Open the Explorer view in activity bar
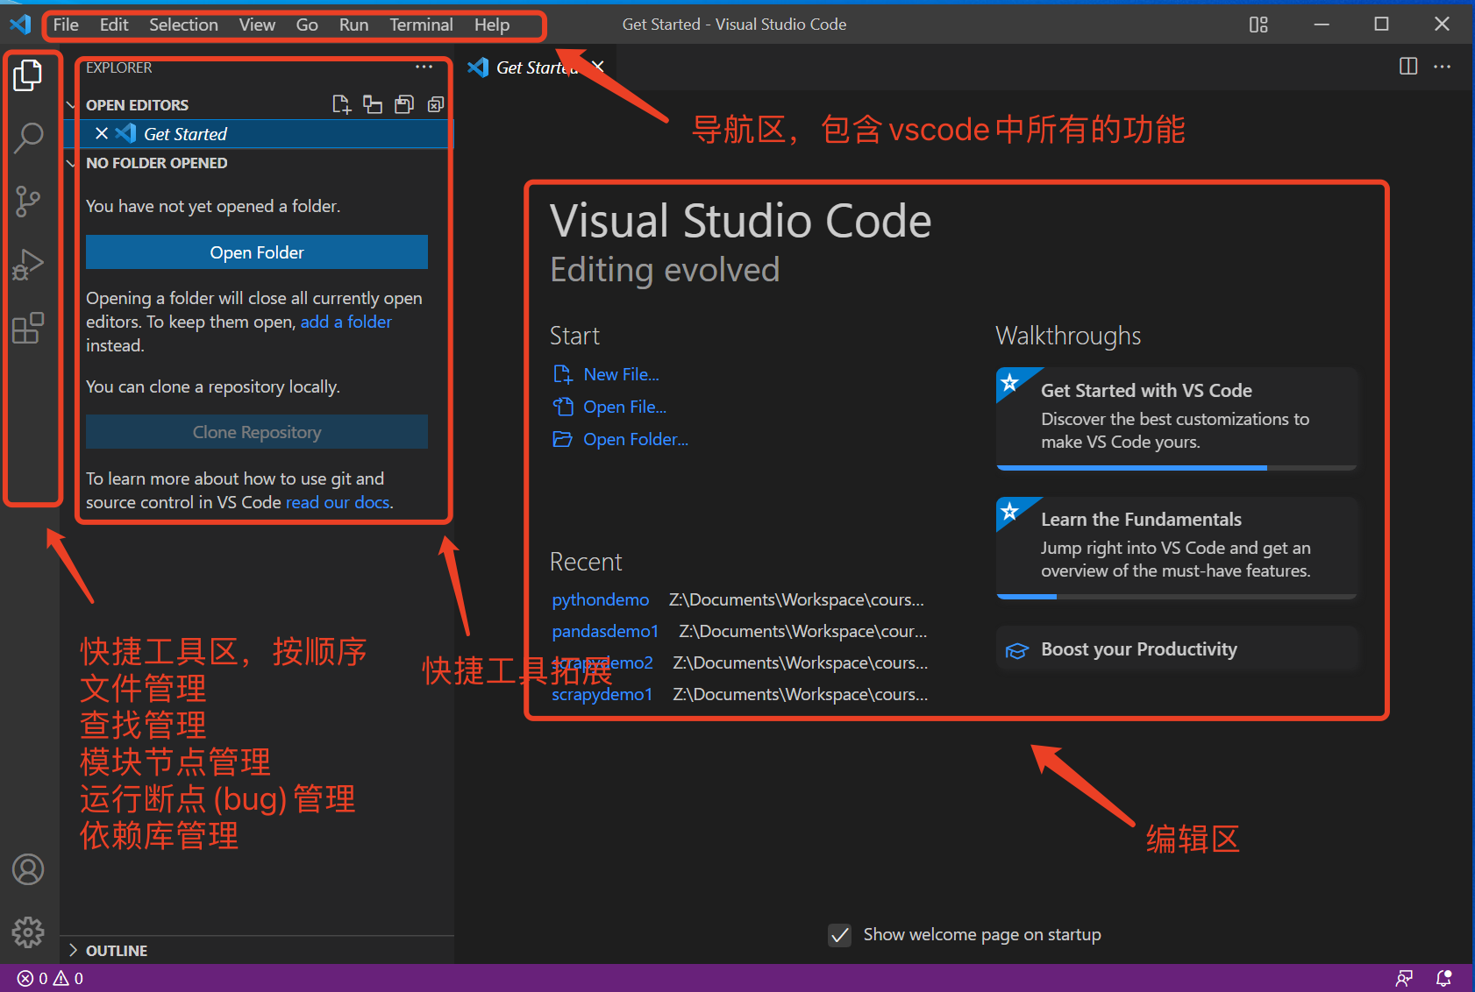The image size is (1475, 992). click(x=28, y=75)
